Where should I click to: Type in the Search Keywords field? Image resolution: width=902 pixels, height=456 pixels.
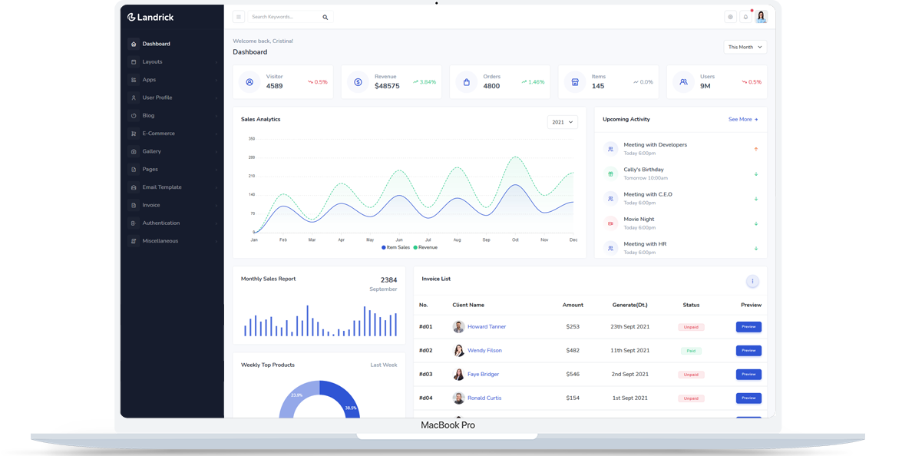[x=282, y=17]
